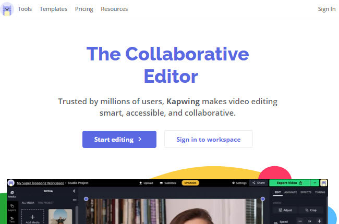Click Sign In at top right

tap(326, 9)
